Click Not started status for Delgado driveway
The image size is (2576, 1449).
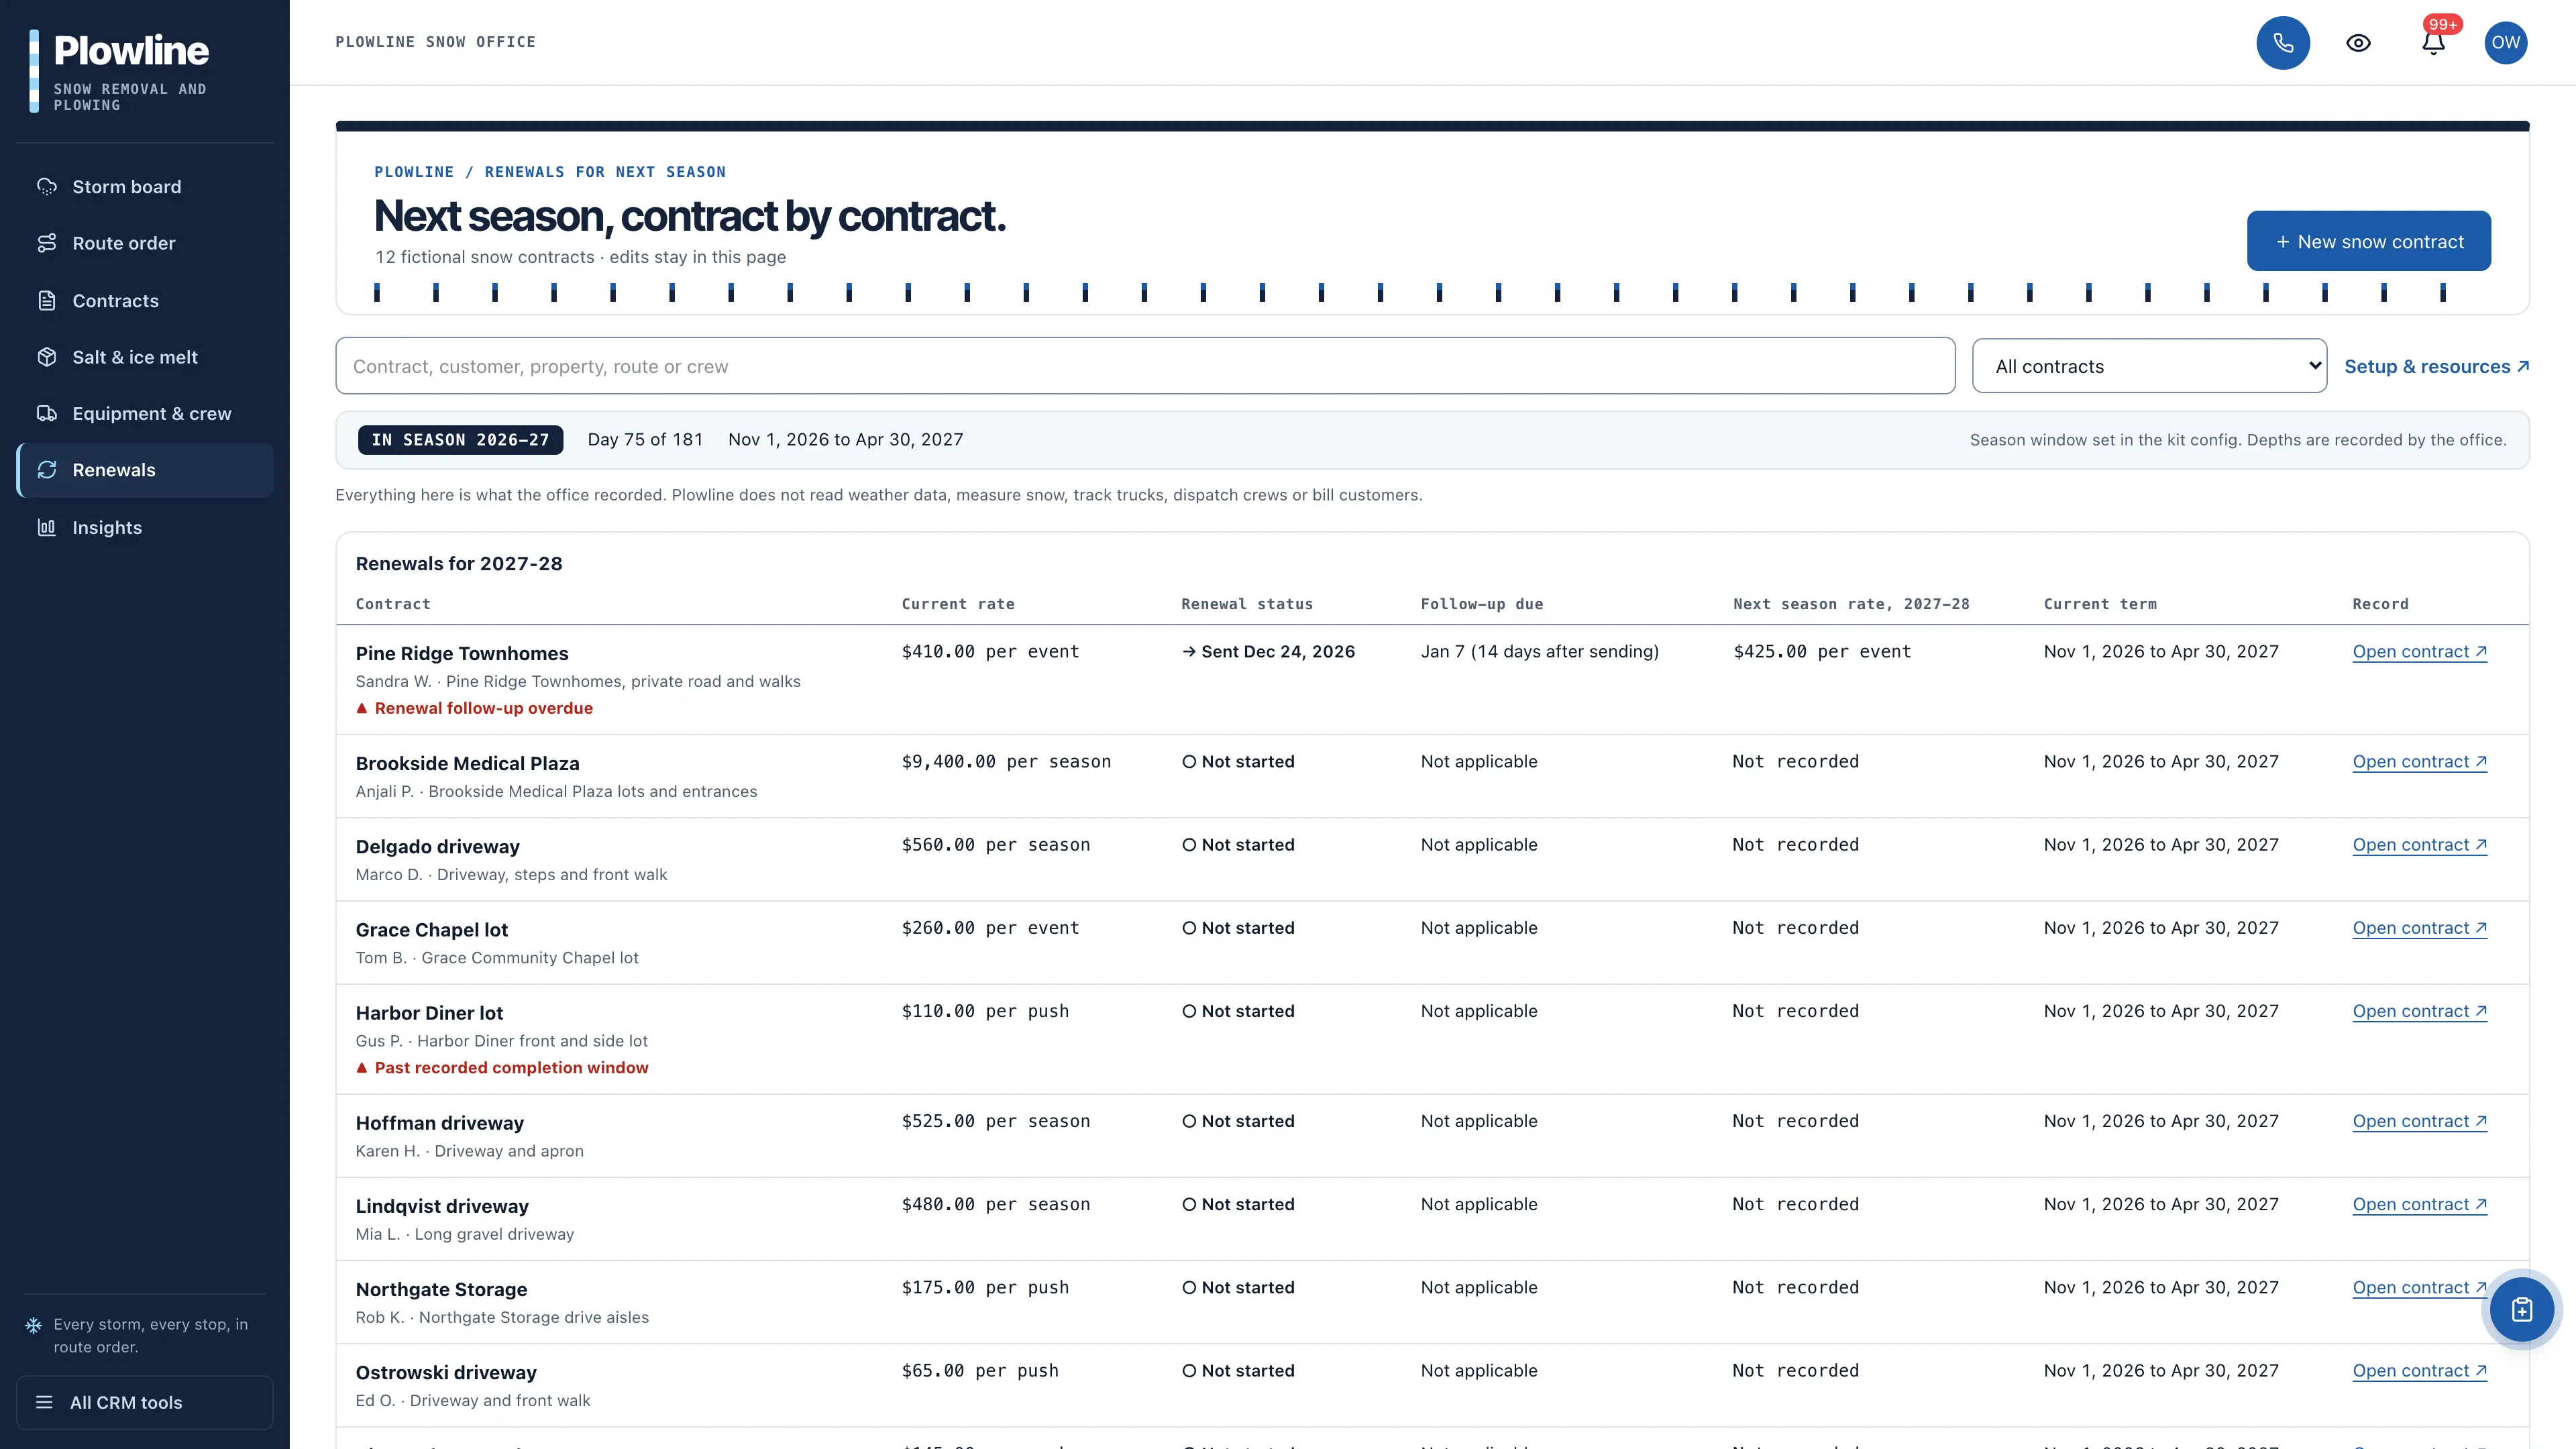point(1238,845)
